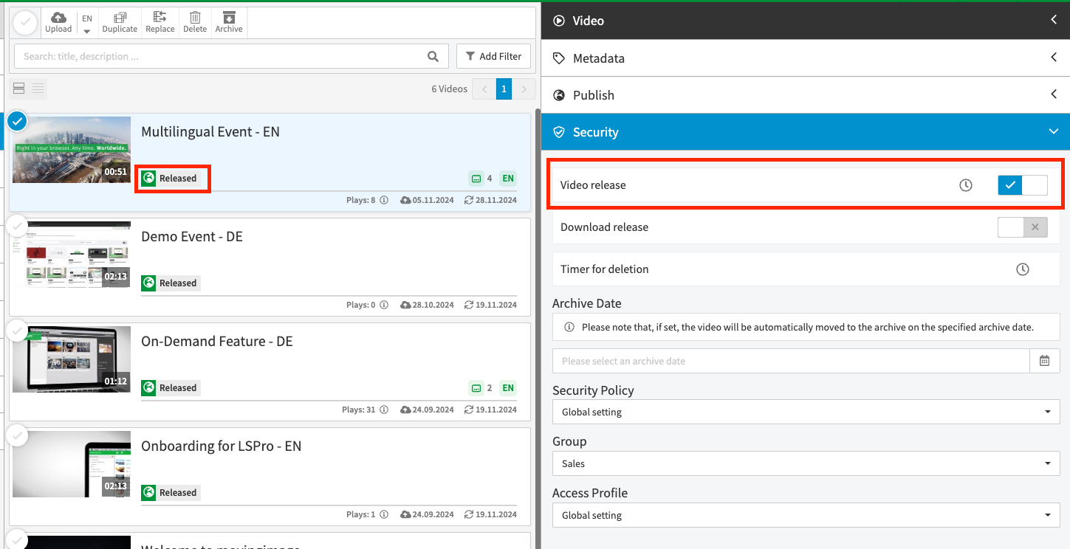Viewport: 1070px width, 549px height.
Task: Click the updated date 28.11.2024 text
Action: pyautogui.click(x=496, y=200)
